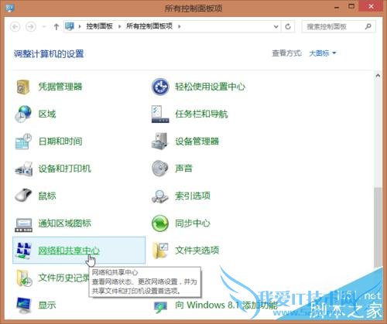The height and width of the screenshot is (324, 387).
Task: Open recent locations dropdown arrow
Action: click(x=44, y=26)
